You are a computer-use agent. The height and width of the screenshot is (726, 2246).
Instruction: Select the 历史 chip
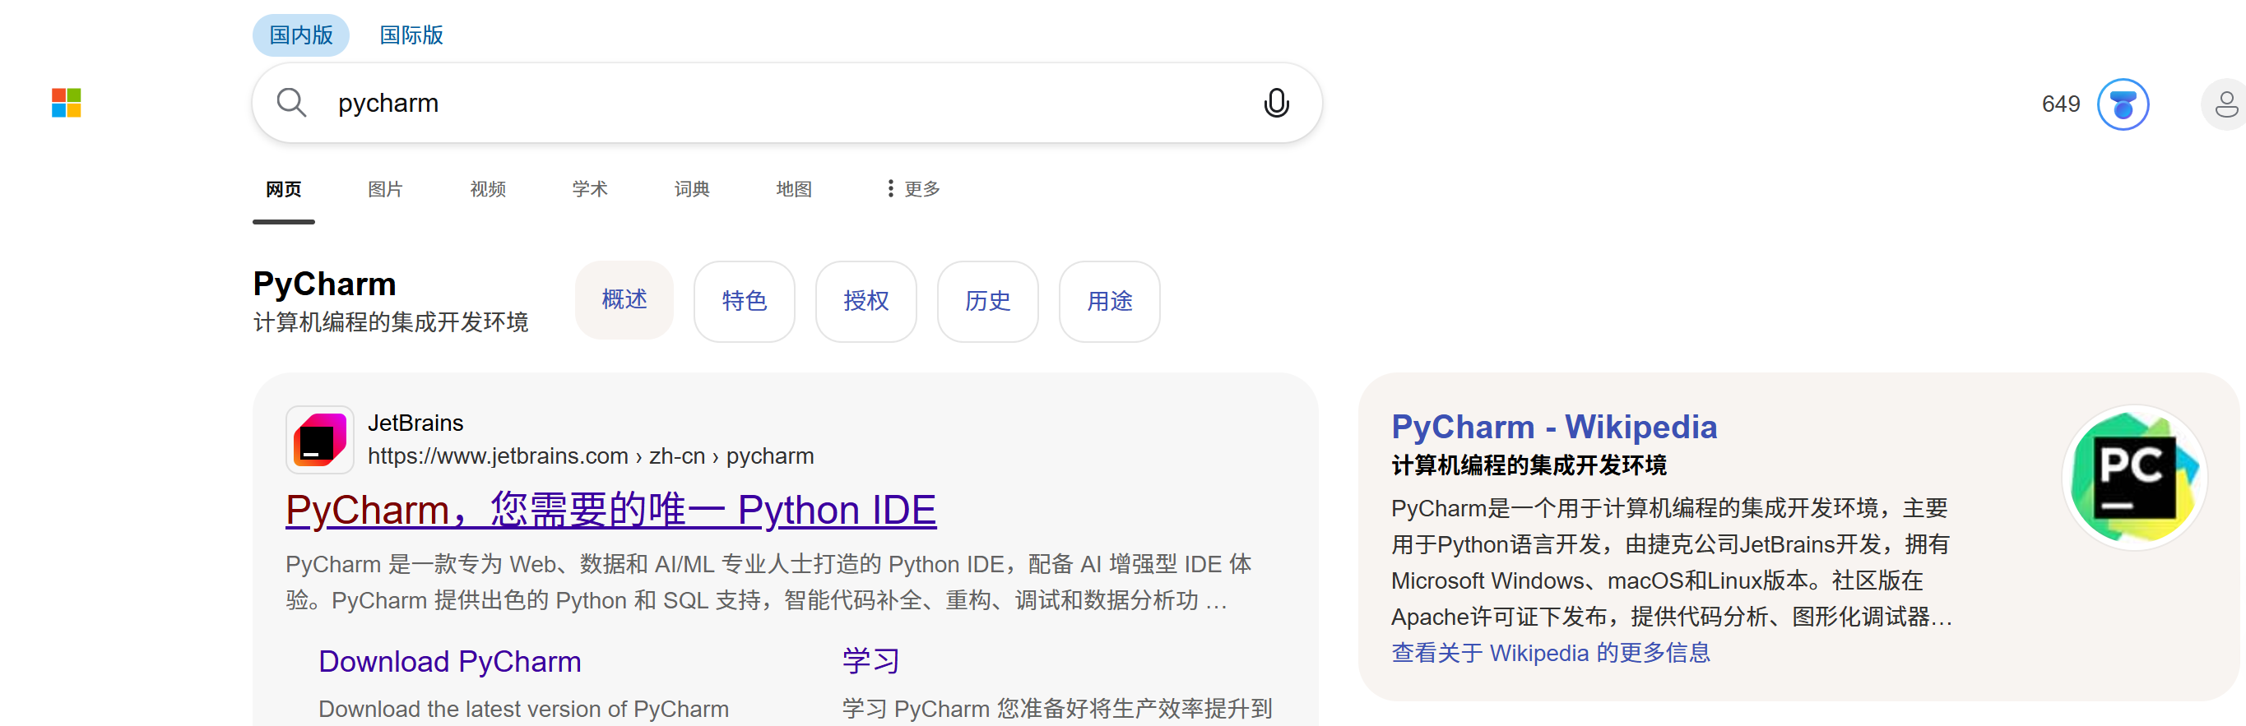click(x=988, y=302)
